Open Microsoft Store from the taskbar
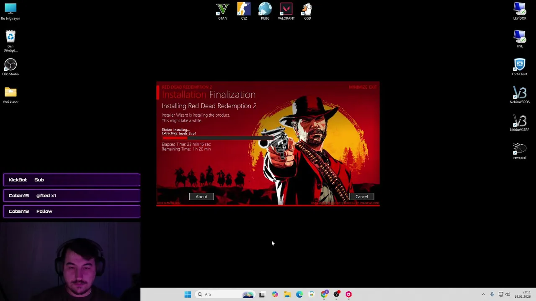Viewport: 536px width, 301px height. click(312, 294)
